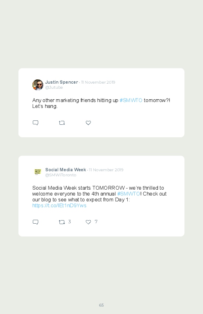Open #SMWTO hashtag in Justin's tweet
203x314 pixels.
tap(131, 100)
